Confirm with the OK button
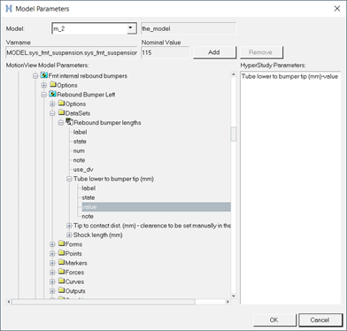 coord(274,319)
